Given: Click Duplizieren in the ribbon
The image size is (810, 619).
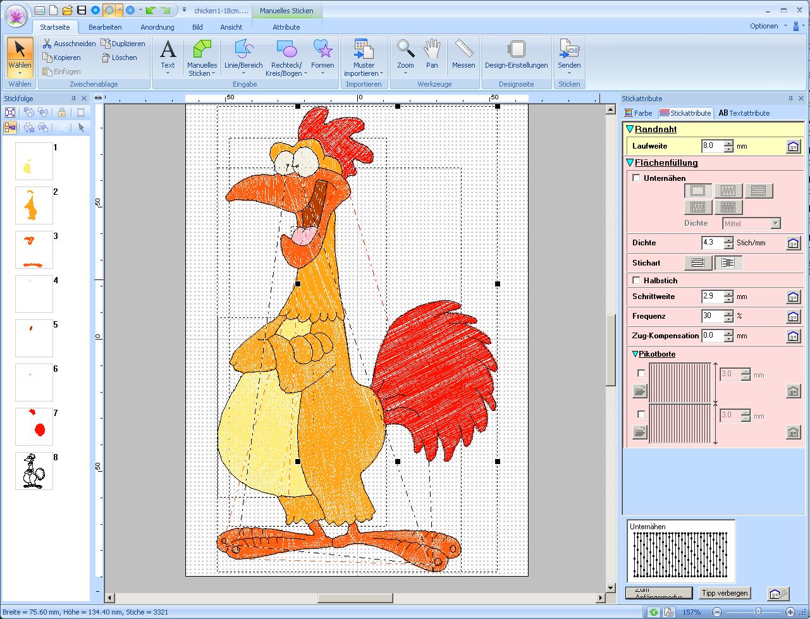Looking at the screenshot, I should [123, 44].
